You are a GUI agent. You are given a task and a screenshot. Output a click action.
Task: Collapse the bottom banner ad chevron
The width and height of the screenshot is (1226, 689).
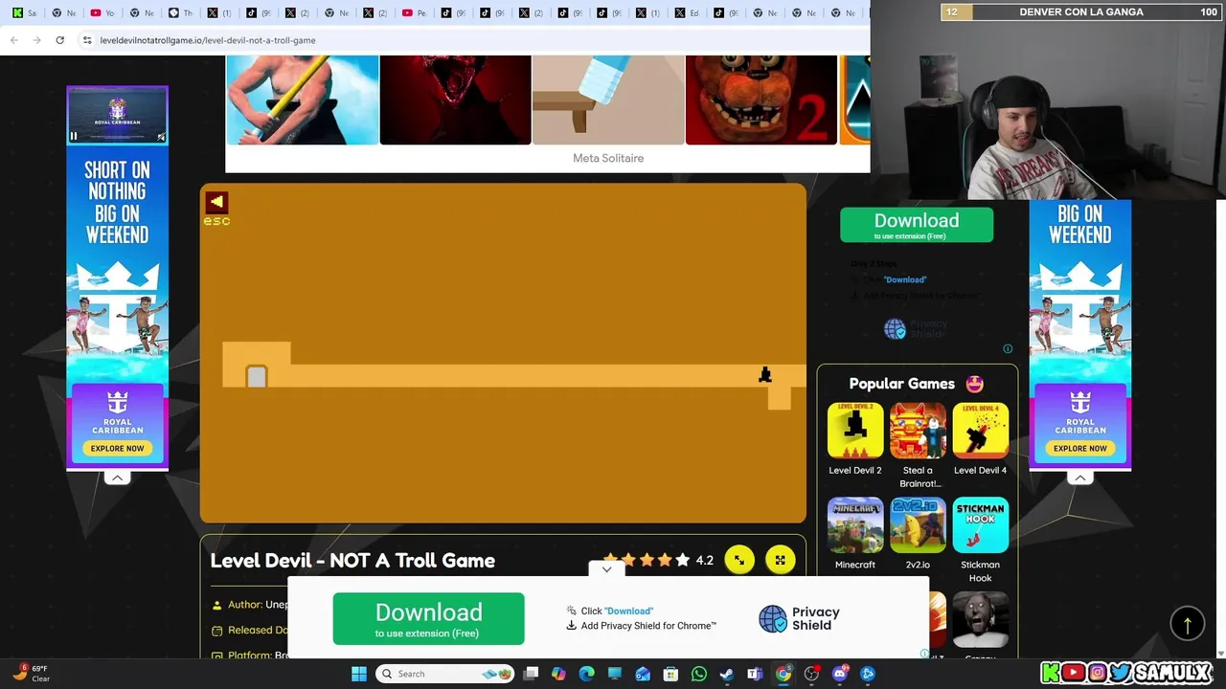click(x=606, y=569)
